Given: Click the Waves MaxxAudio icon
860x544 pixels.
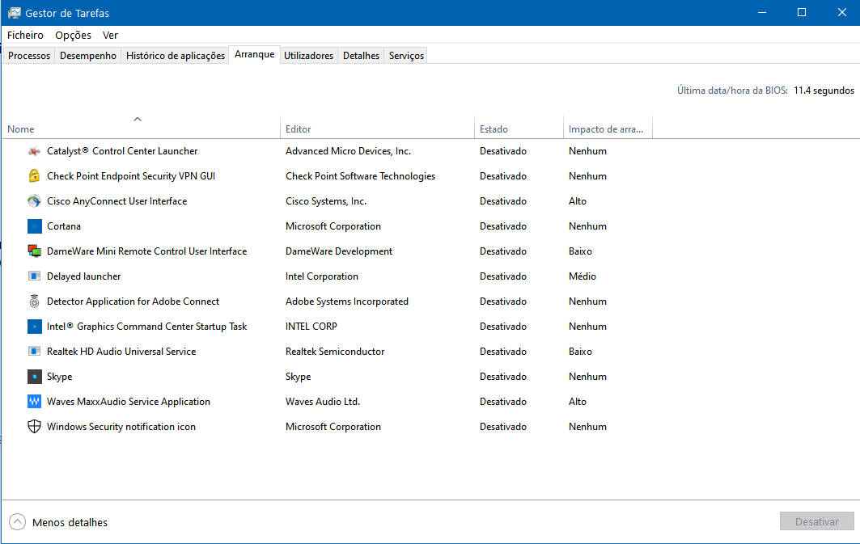Looking at the screenshot, I should (x=35, y=402).
